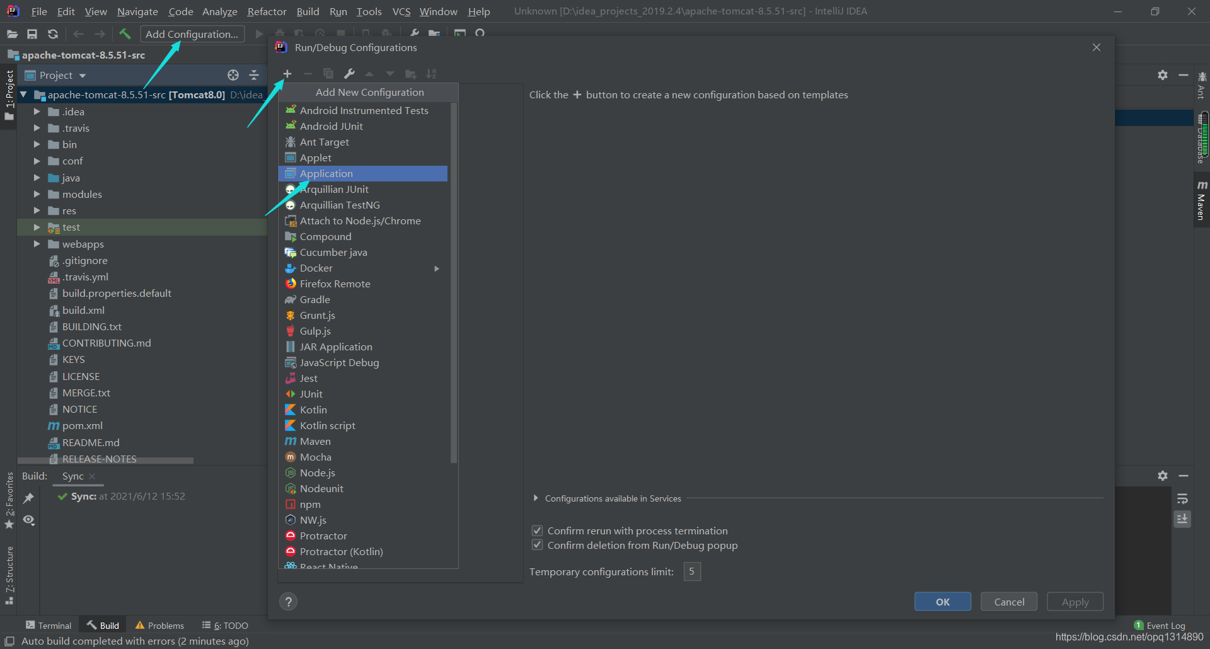Collapse apache-tomcat-8.5.51-src root node

coord(23,95)
